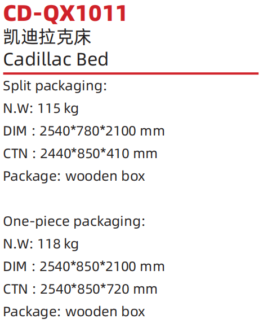Screen dimensions: 263x323
Task: Click the value 115 kg
Action: pos(58,108)
